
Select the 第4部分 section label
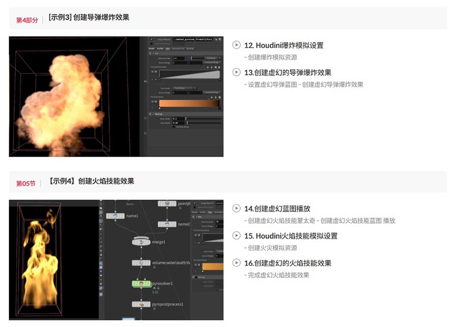pos(27,20)
